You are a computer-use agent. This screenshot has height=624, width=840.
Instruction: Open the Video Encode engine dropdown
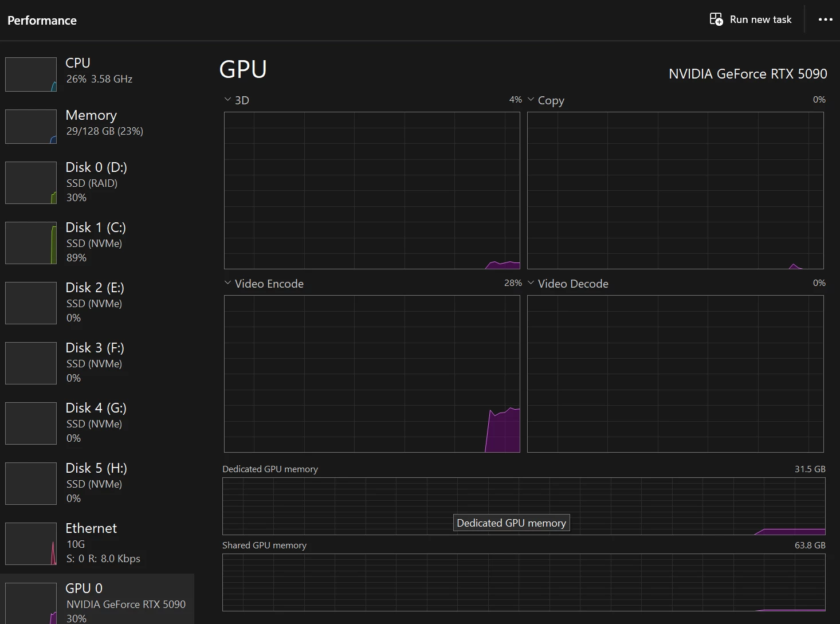(227, 283)
